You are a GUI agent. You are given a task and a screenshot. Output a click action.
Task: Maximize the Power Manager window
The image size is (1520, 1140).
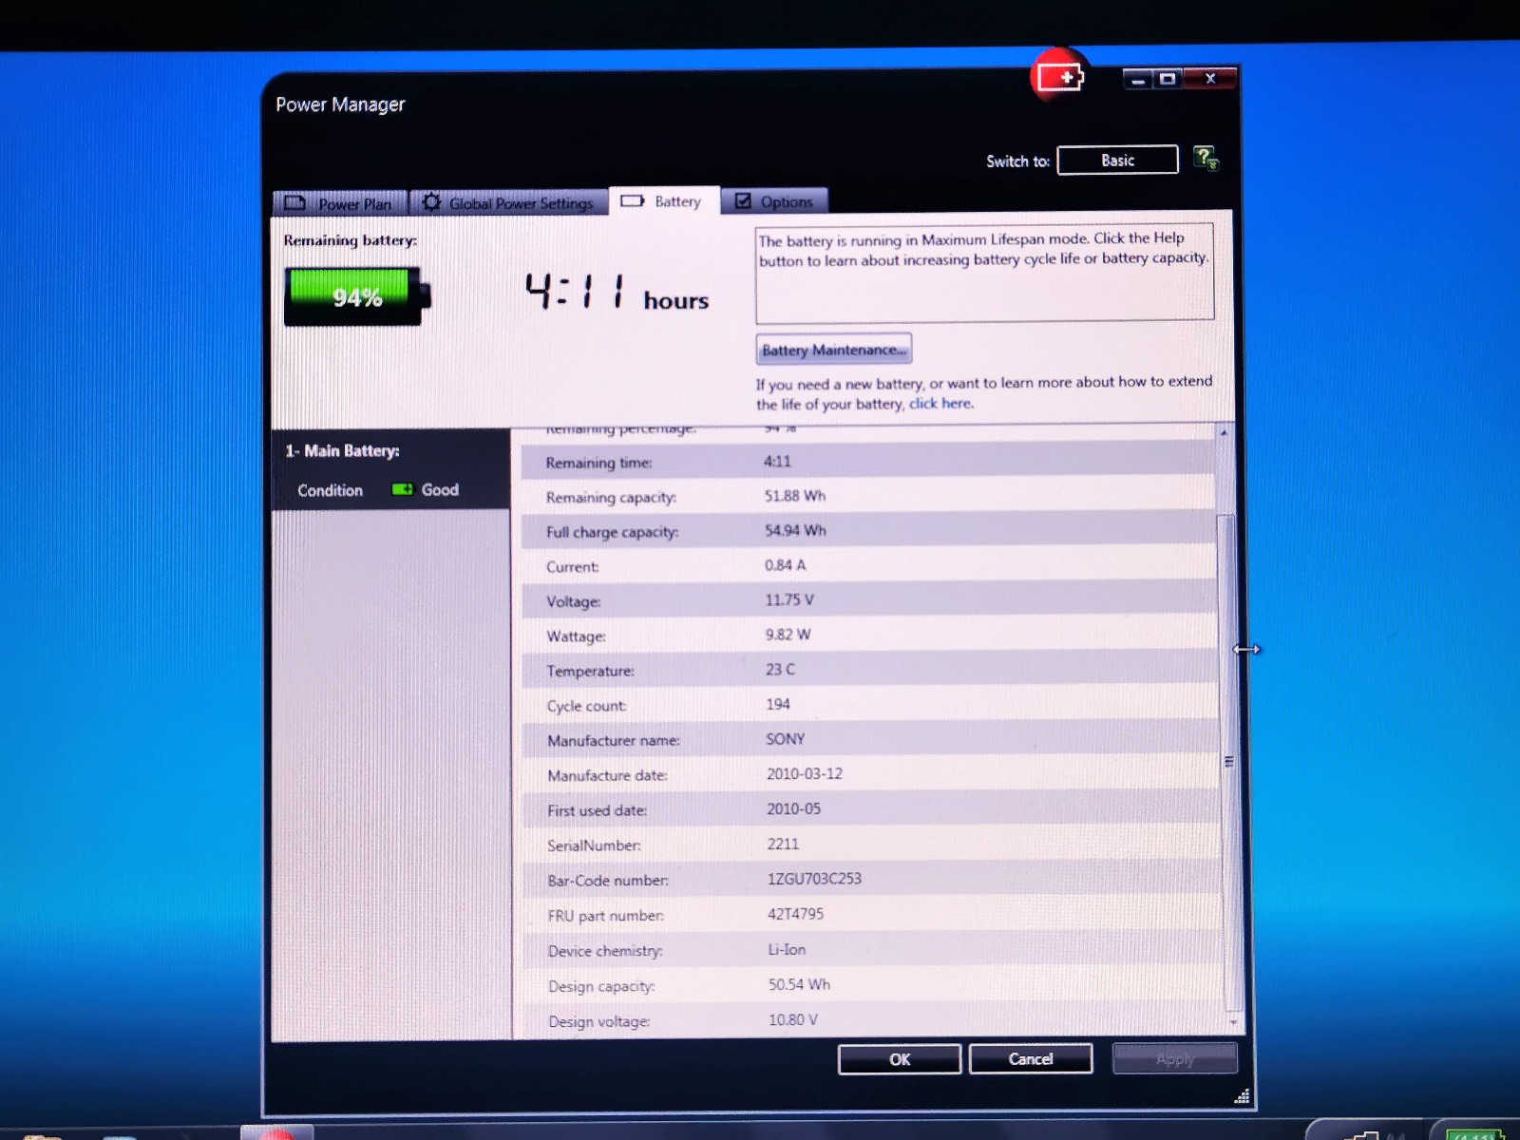1167,79
